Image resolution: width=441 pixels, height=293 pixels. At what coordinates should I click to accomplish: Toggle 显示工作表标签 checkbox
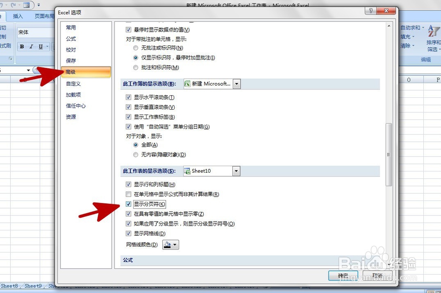pyautogui.click(x=128, y=117)
